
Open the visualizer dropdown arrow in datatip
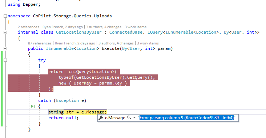(x=134, y=117)
